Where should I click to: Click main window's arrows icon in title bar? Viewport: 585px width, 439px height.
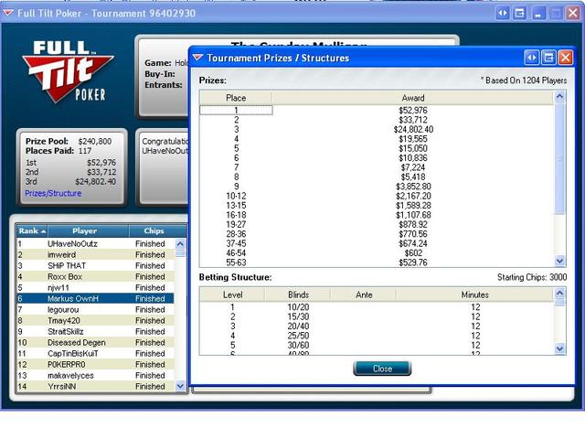tap(503, 14)
